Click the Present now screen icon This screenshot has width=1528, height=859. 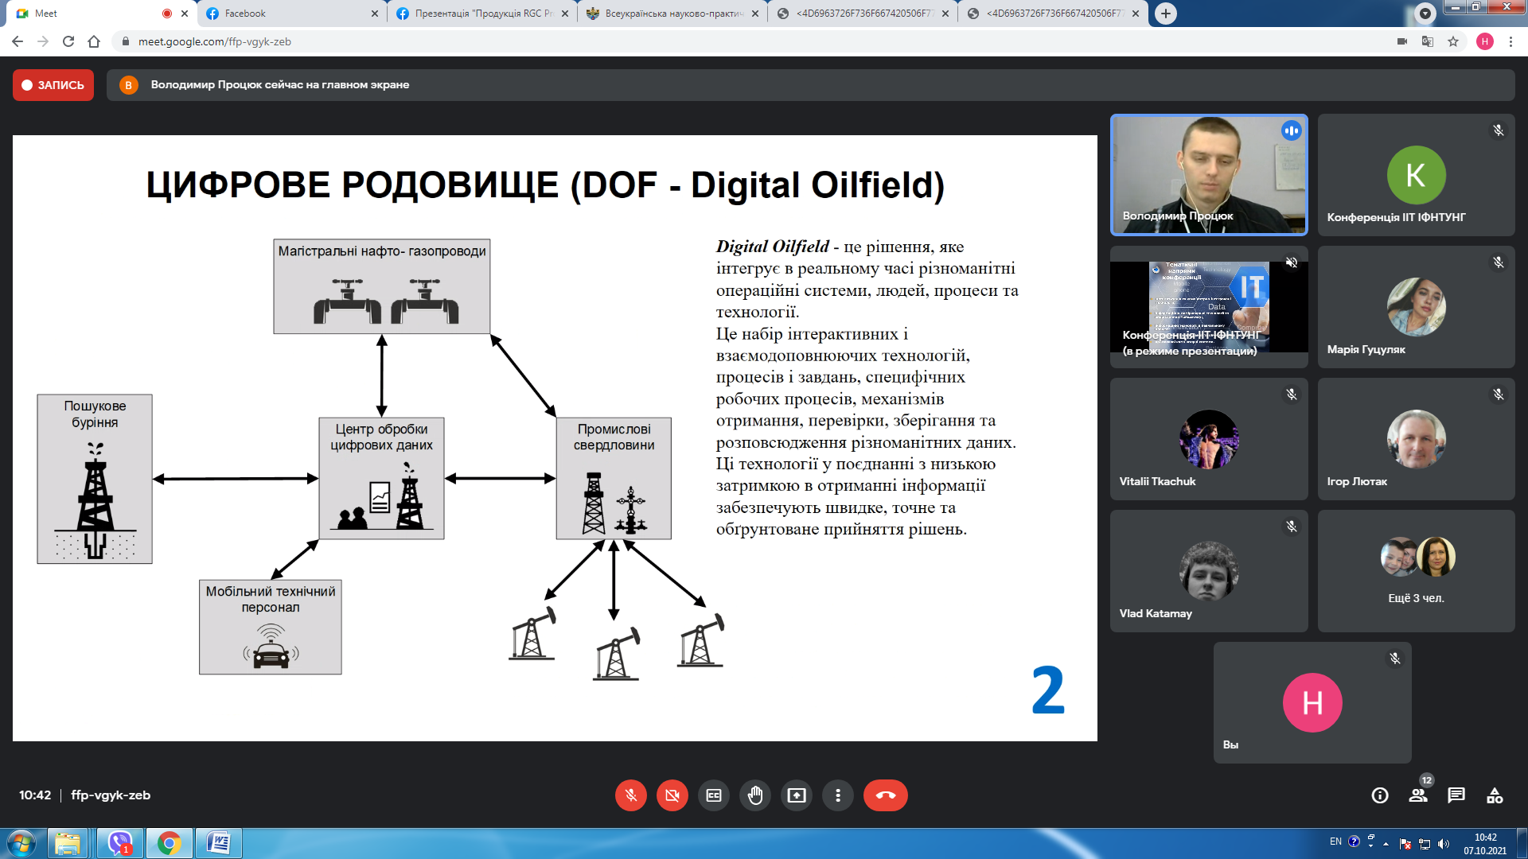[797, 795]
